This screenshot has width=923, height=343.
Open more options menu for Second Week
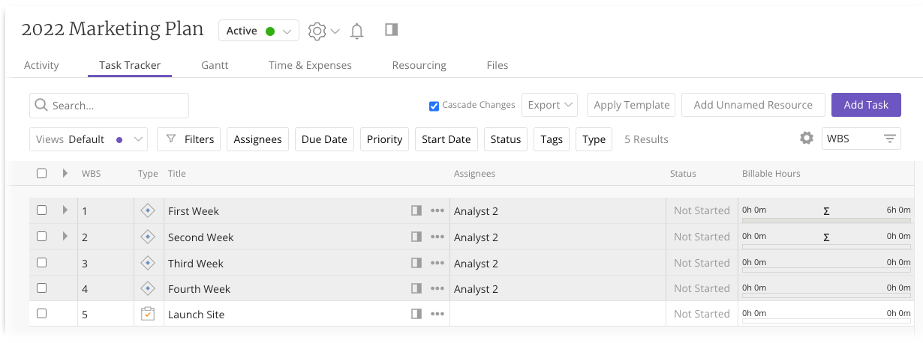(x=437, y=237)
